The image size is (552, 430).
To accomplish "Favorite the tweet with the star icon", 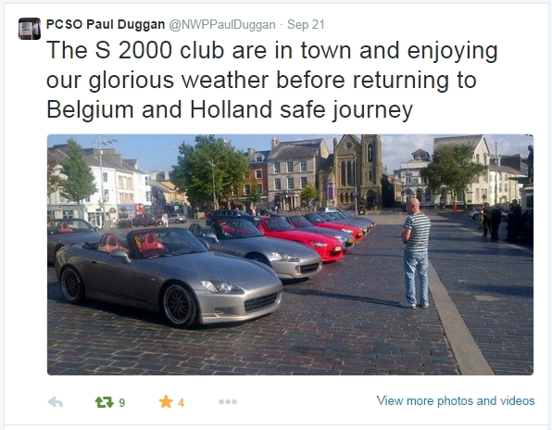I will pos(166,401).
